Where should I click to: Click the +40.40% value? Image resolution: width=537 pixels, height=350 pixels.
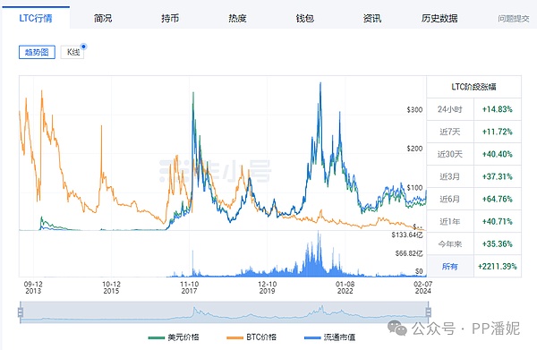pyautogui.click(x=498, y=154)
